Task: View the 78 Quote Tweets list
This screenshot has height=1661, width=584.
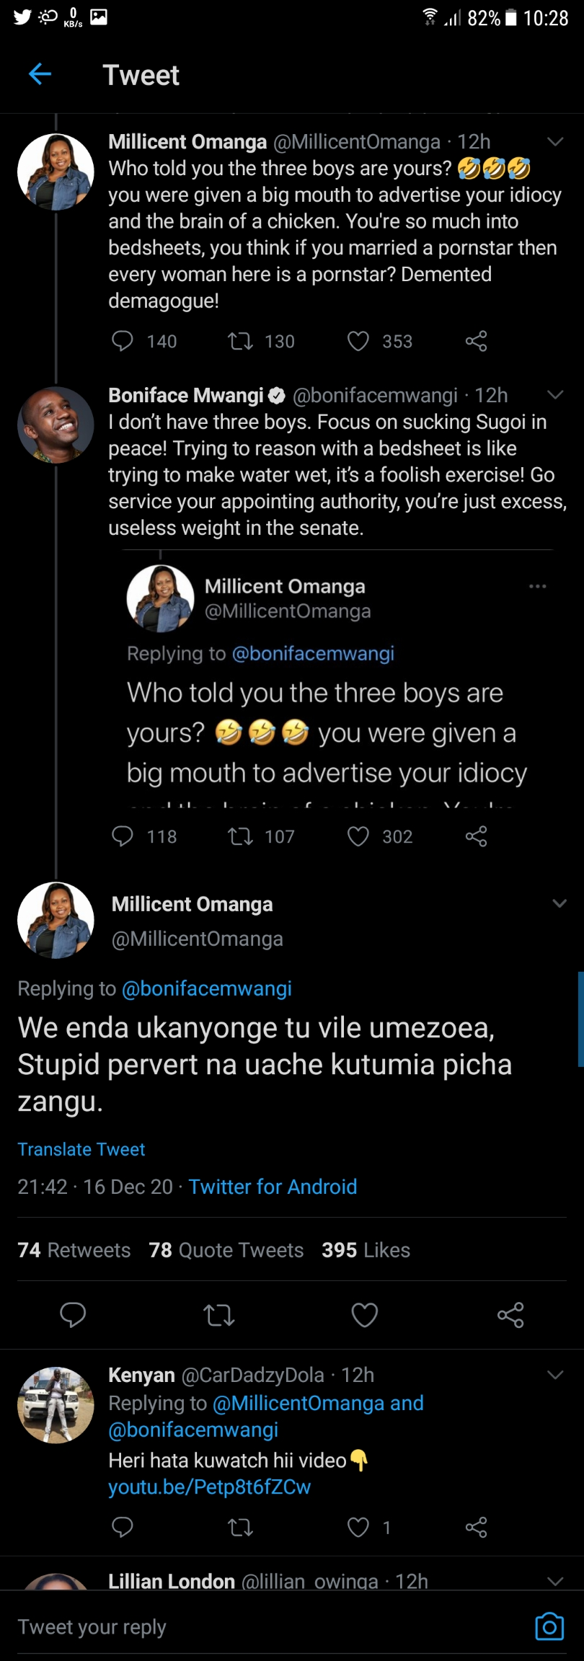Action: coord(226,1250)
